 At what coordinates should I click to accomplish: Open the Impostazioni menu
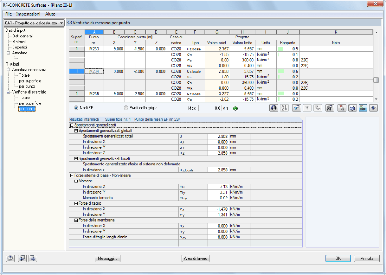[x=28, y=14]
